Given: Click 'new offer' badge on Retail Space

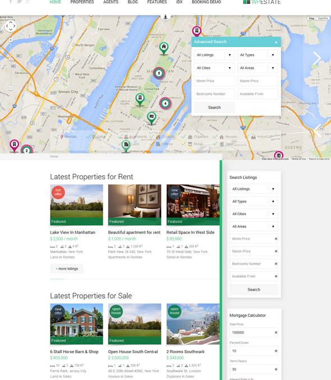Looking at the screenshot, I should (174, 192).
